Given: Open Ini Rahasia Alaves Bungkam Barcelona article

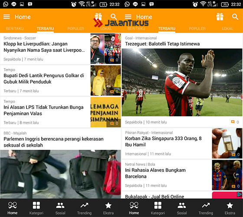Looking at the screenshot, I should pos(155,173).
